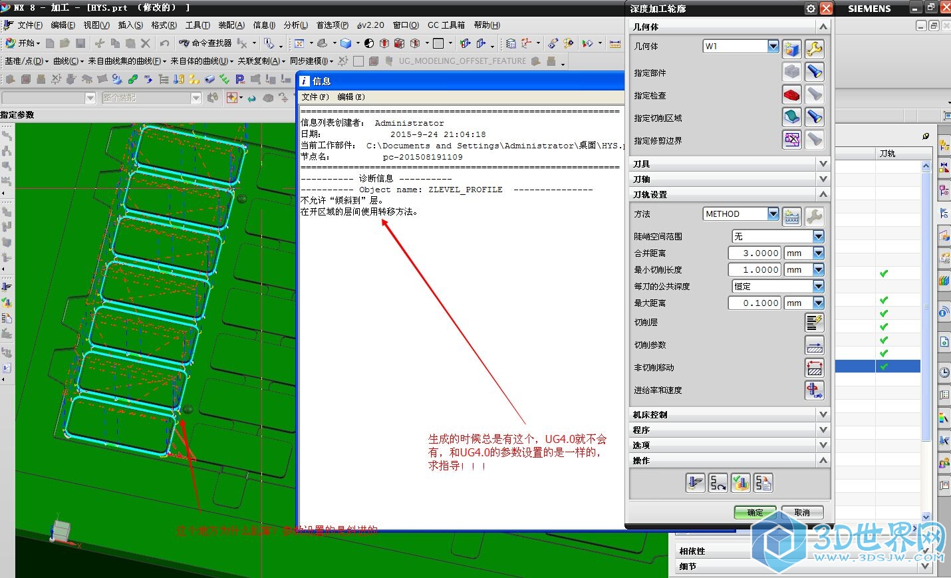Open 文件(F) menu in main menu bar

(30, 25)
